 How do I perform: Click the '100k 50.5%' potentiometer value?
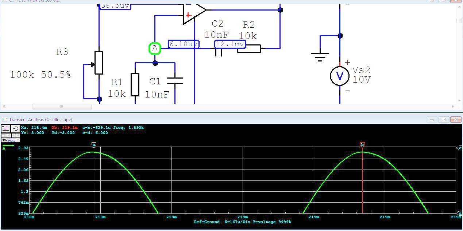click(x=40, y=75)
